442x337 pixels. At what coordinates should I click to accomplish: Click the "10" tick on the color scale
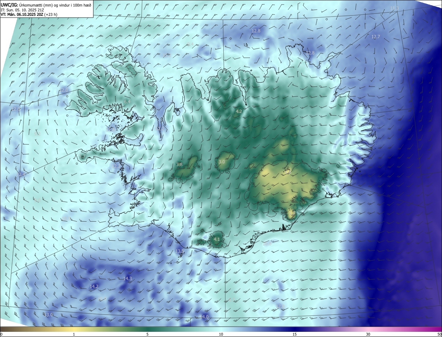point(221,334)
